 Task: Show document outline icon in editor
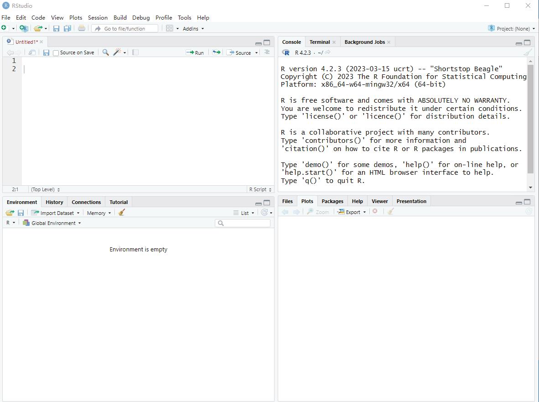267,52
